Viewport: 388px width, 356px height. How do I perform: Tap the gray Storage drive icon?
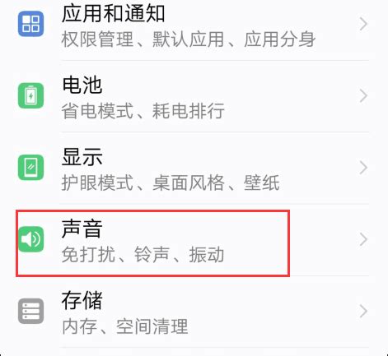point(30,311)
